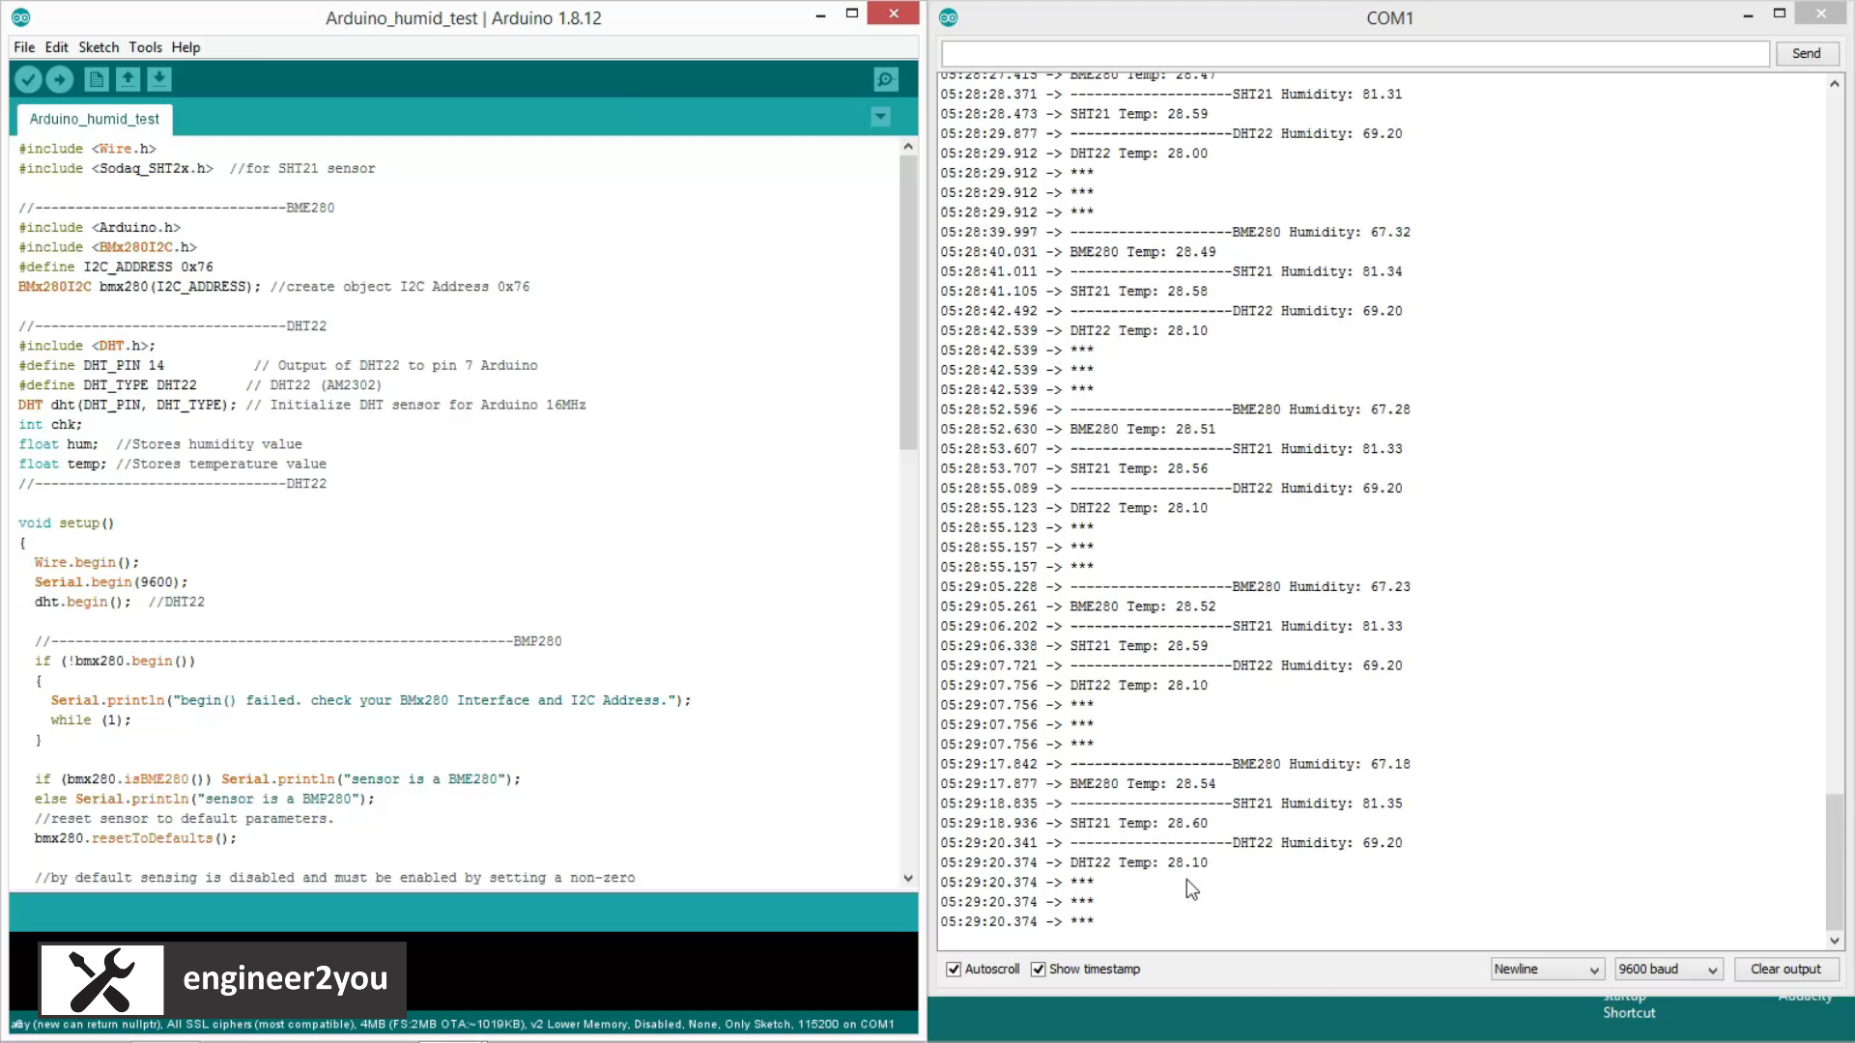Open the Sketch menu
Image resolution: width=1855 pixels, height=1043 pixels.
(99, 47)
